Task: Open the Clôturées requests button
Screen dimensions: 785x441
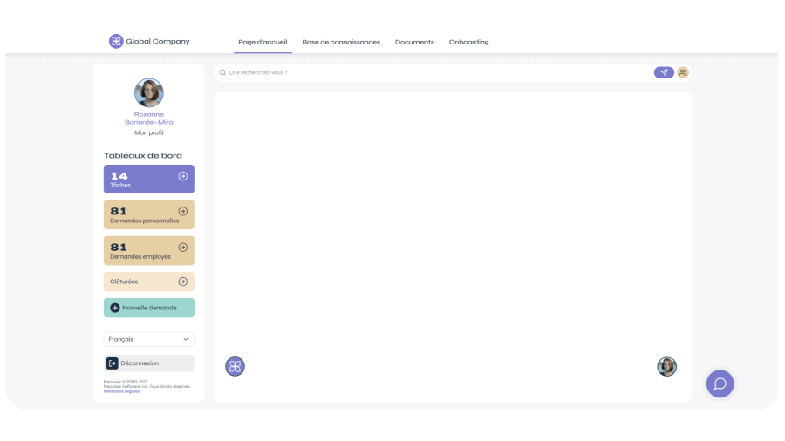Action: (x=148, y=282)
